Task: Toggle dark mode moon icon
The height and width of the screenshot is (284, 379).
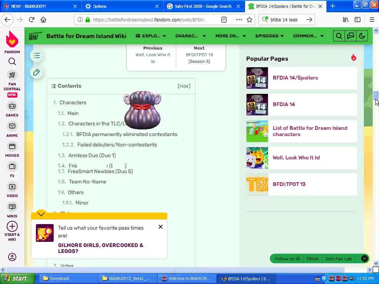Action: click(362, 36)
